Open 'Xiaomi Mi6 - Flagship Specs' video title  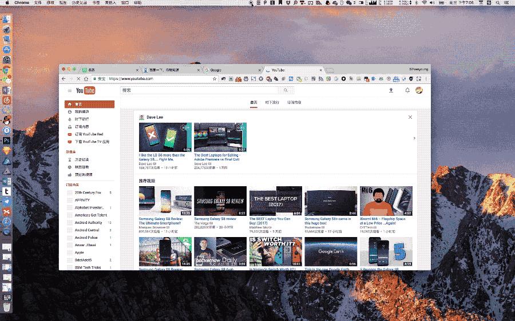coord(383,220)
